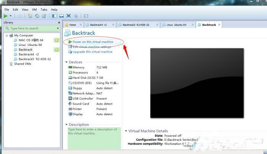Click the Revert to Snapshot toolbar icon
The height and width of the screenshot is (154, 267).
(37, 16)
